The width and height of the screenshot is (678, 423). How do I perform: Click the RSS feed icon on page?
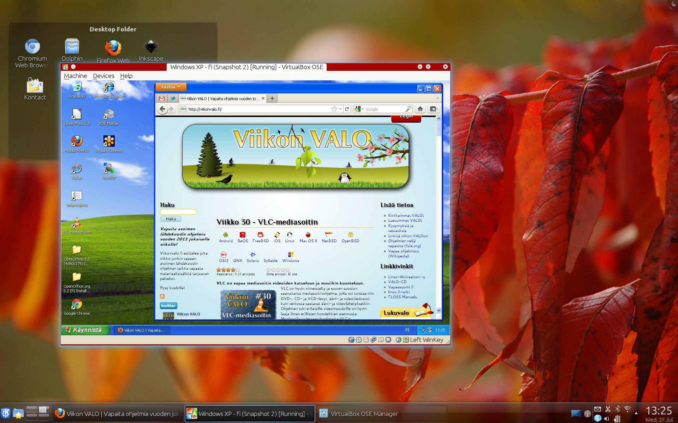tap(162, 296)
